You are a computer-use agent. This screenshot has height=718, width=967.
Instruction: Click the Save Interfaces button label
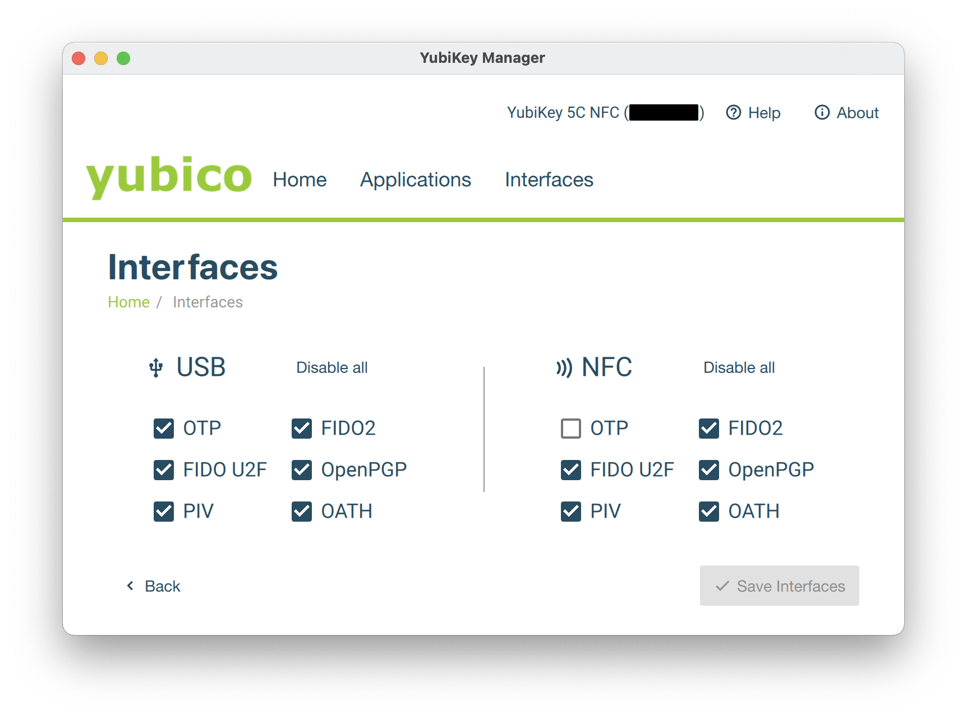[x=791, y=586]
